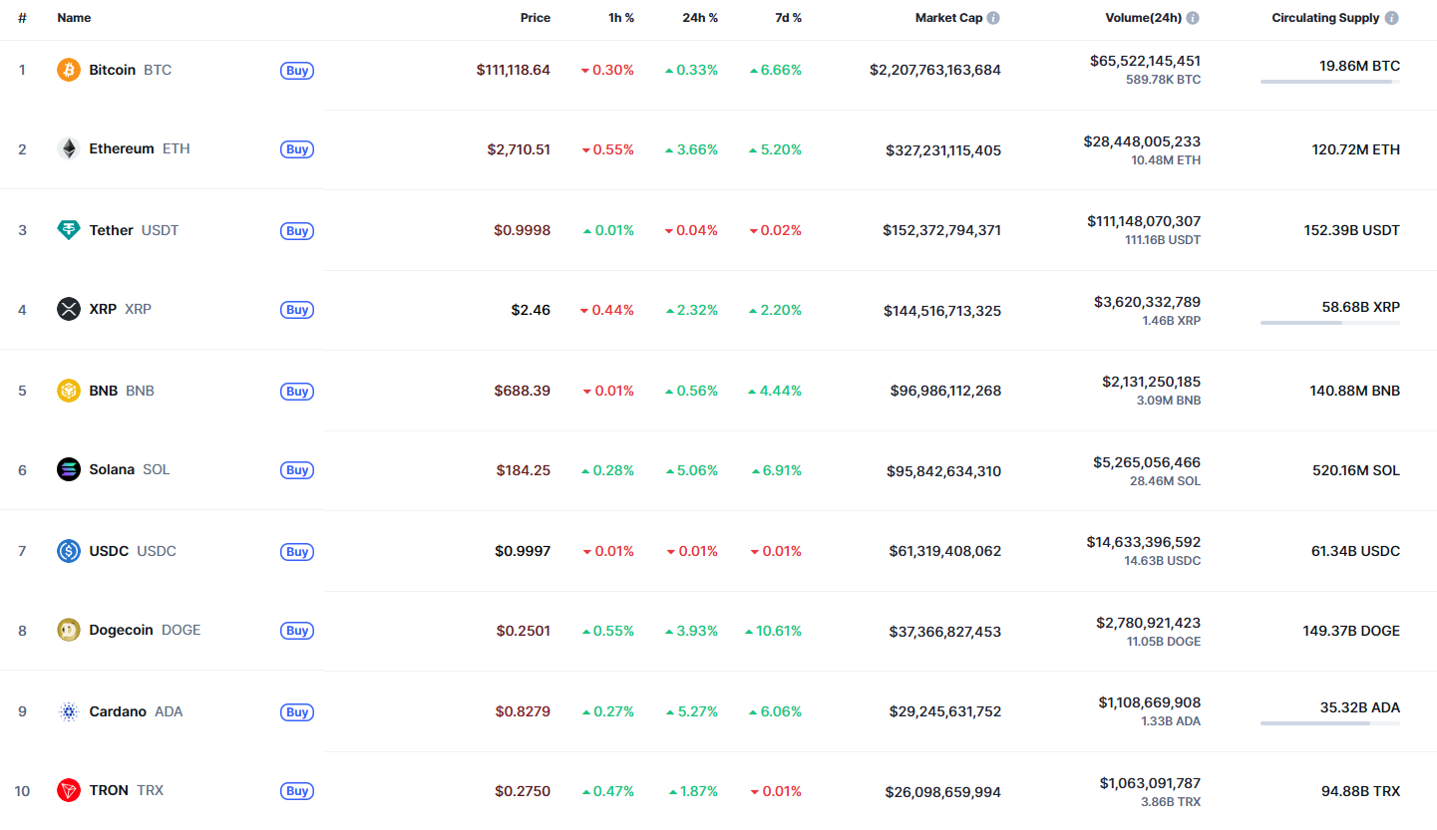
Task: Open the Bitcoin name link
Action: (112, 70)
